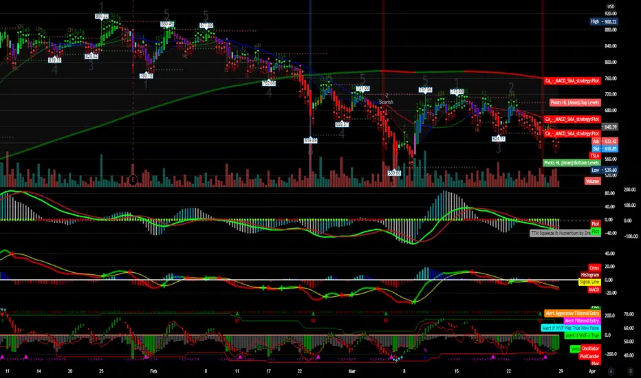Click the 659.57 pivot label
The width and height of the screenshot is (641, 378).
coord(342,124)
